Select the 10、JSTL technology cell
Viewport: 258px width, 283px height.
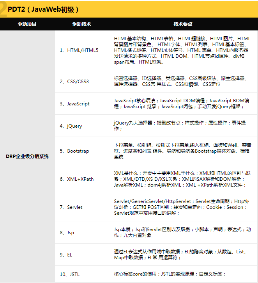pos(70,274)
